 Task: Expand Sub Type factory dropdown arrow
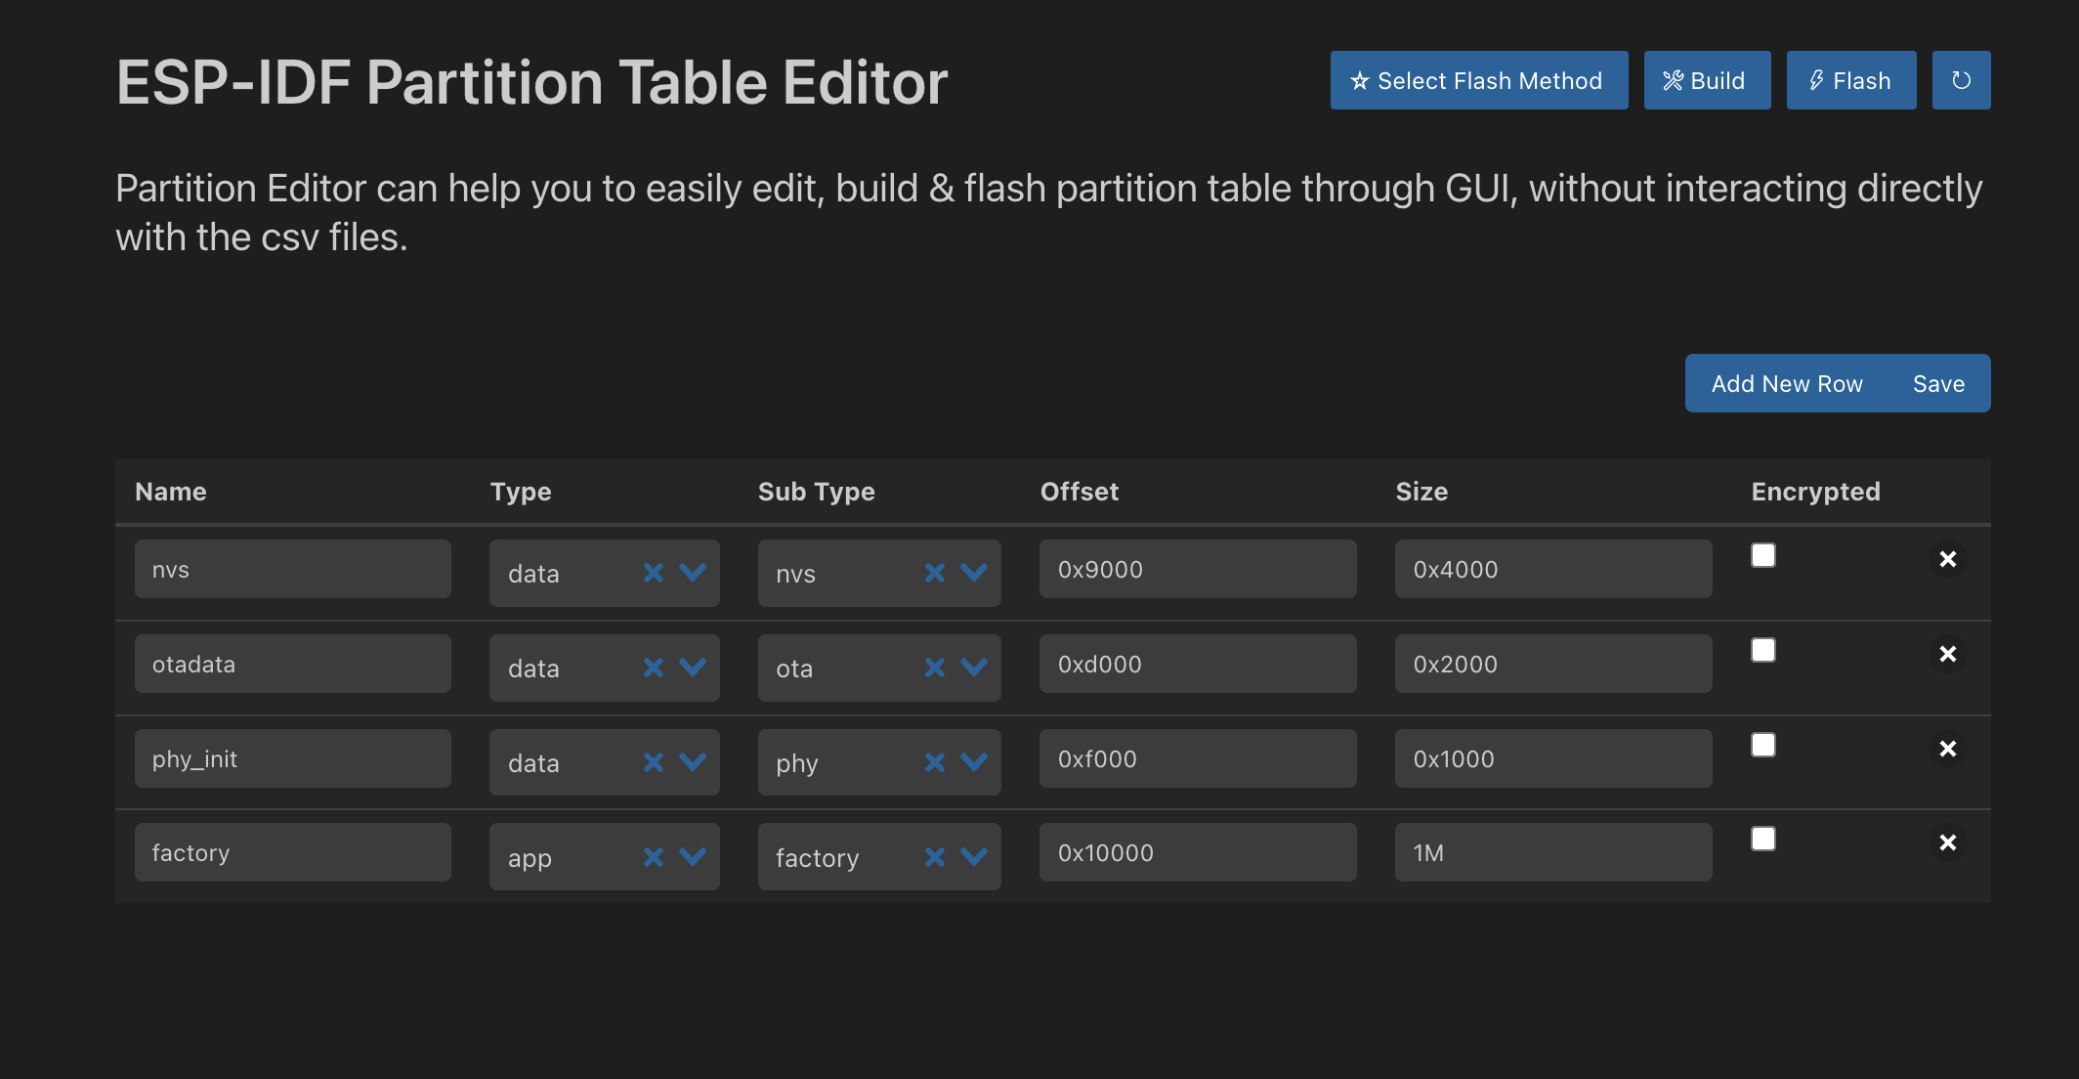tap(974, 857)
